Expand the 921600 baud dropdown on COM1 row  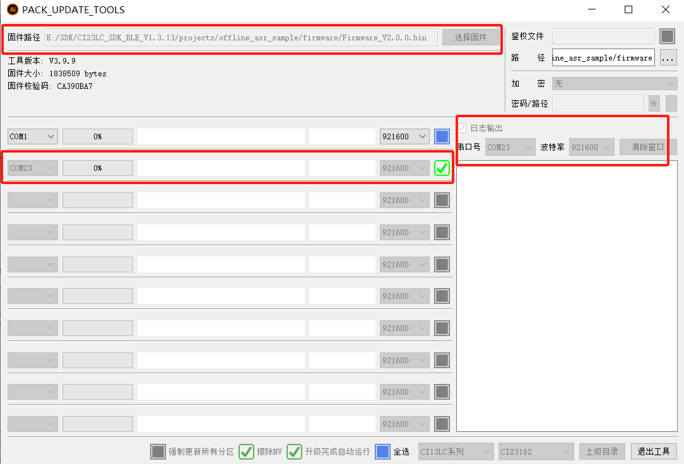404,136
